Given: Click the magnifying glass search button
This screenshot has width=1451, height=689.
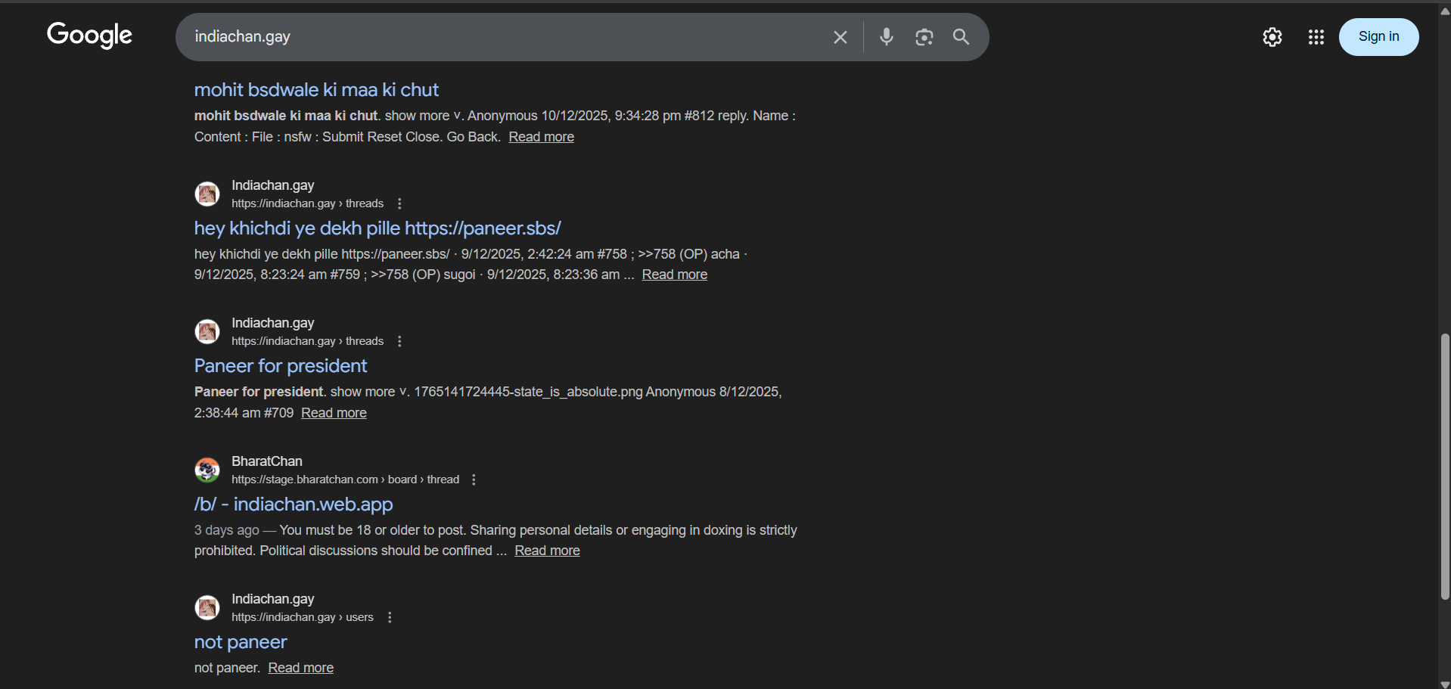Looking at the screenshot, I should pyautogui.click(x=961, y=37).
